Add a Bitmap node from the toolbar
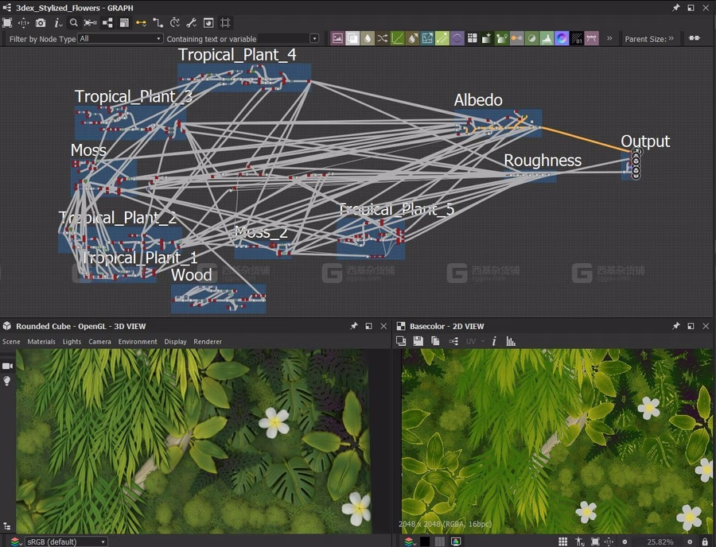 click(337, 38)
